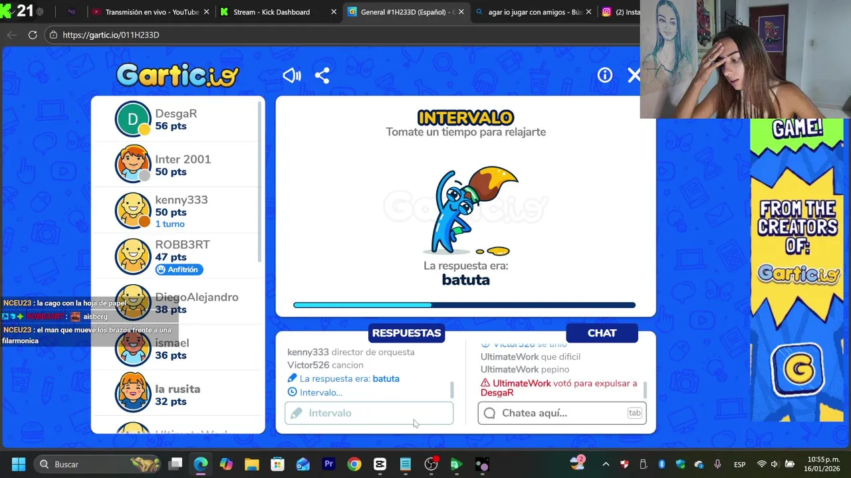Image resolution: width=851 pixels, height=478 pixels.
Task: Focus the 'Chatea aquí...' chat input
Action: 562,413
